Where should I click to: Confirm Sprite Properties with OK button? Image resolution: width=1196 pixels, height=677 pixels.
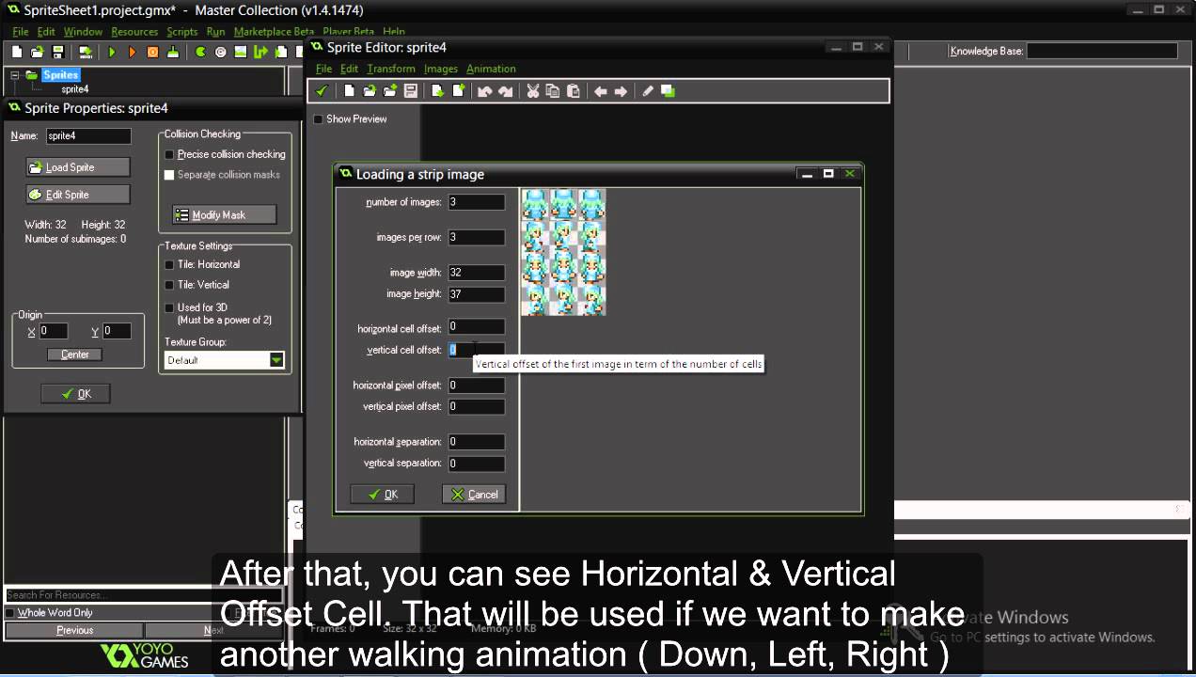(75, 394)
